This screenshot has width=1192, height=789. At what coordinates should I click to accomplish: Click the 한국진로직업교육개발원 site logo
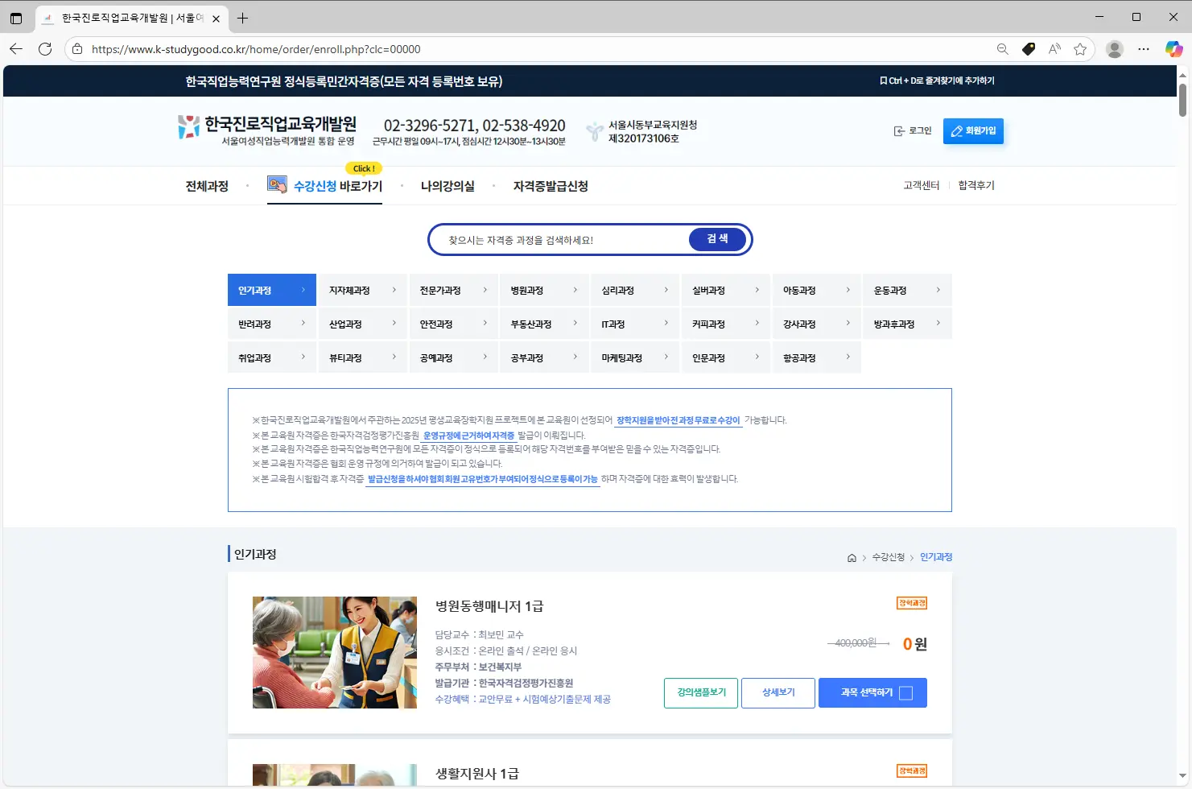[x=267, y=130]
